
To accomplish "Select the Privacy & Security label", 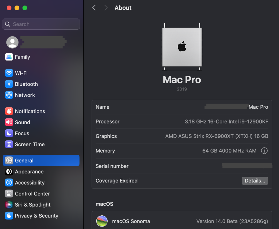I will (x=37, y=216).
